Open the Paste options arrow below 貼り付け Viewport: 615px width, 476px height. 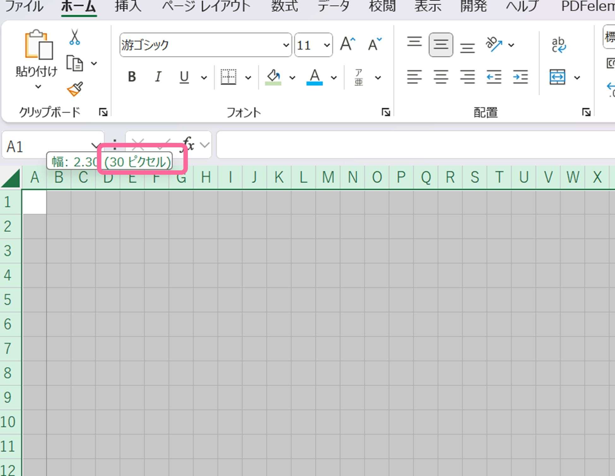[x=38, y=86]
